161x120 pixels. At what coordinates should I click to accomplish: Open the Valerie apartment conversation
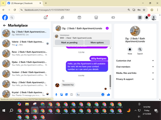[25, 43]
